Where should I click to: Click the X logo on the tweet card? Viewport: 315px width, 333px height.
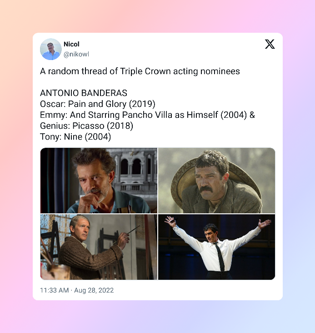click(270, 44)
